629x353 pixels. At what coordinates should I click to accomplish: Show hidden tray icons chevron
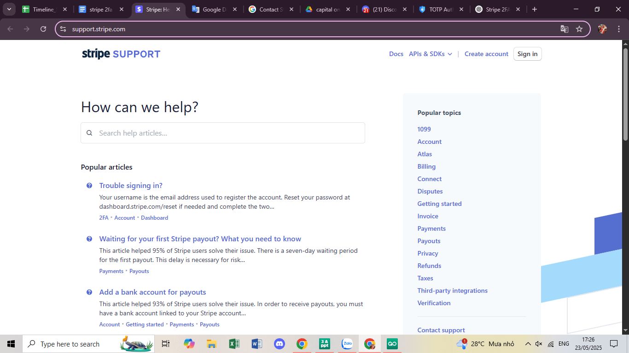pyautogui.click(x=528, y=344)
